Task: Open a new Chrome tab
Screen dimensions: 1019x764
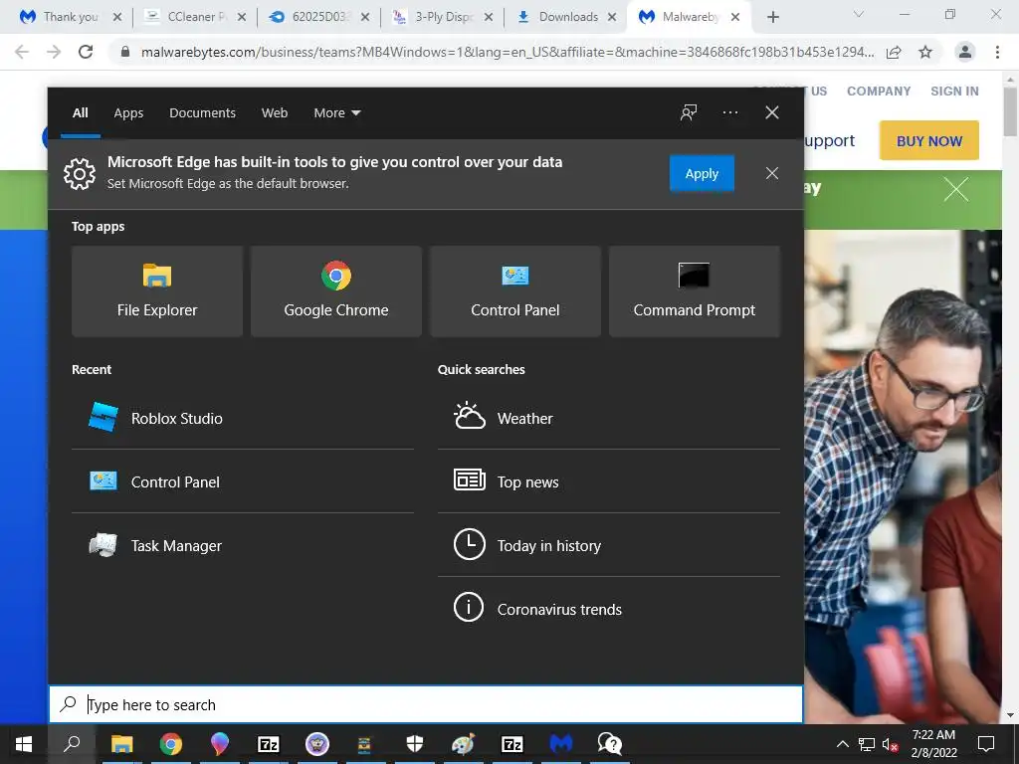Action: pos(772,17)
